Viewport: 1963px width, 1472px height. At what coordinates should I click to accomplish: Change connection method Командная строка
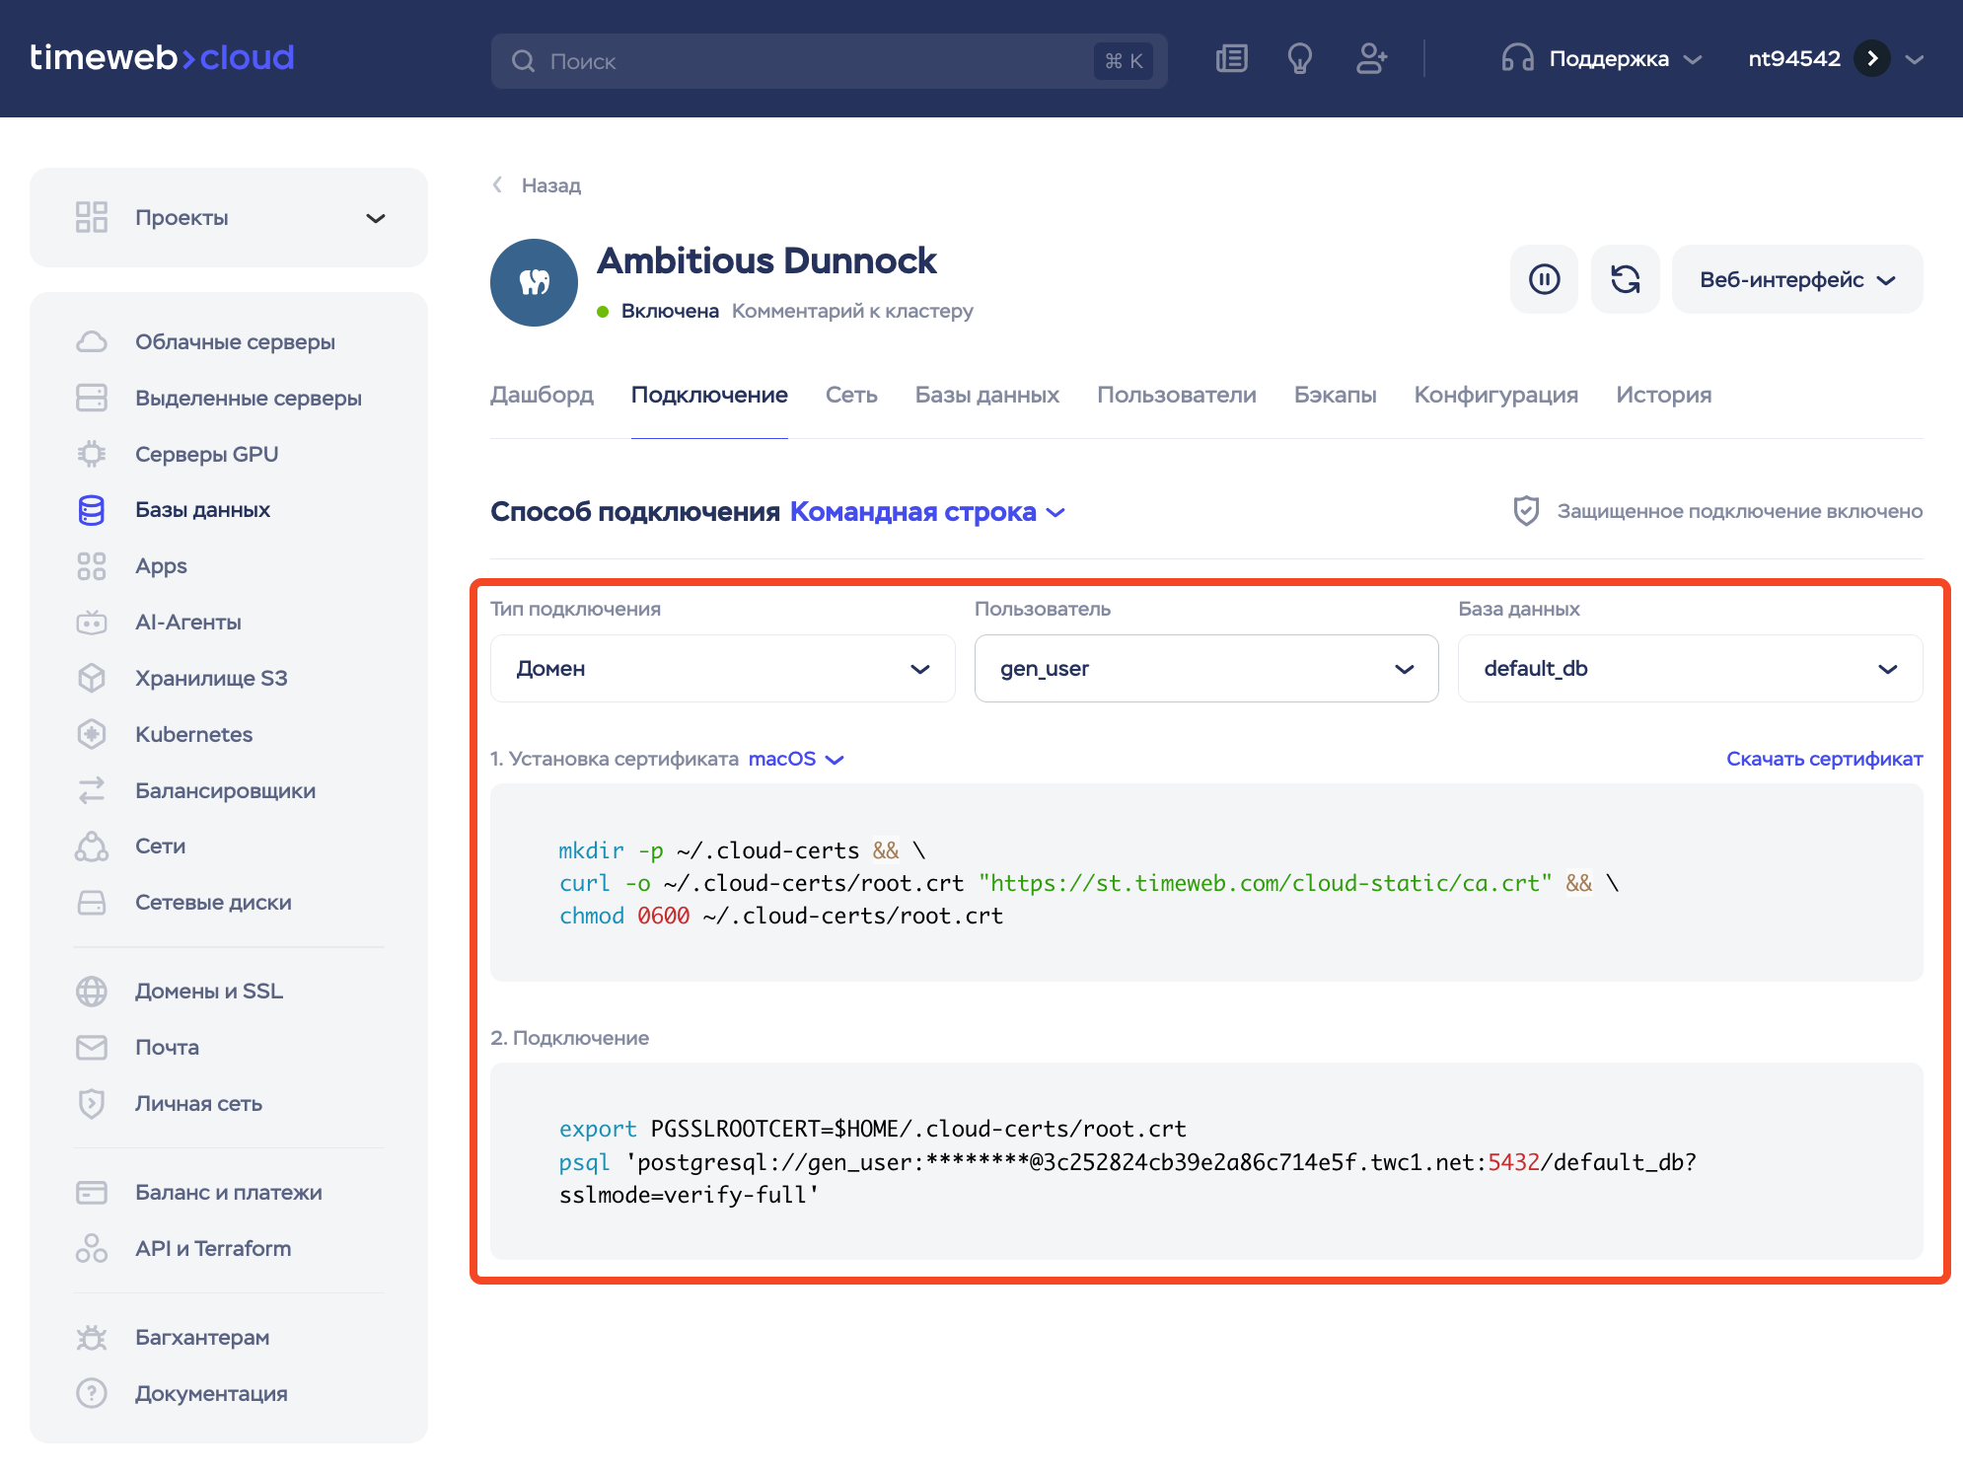click(x=927, y=511)
